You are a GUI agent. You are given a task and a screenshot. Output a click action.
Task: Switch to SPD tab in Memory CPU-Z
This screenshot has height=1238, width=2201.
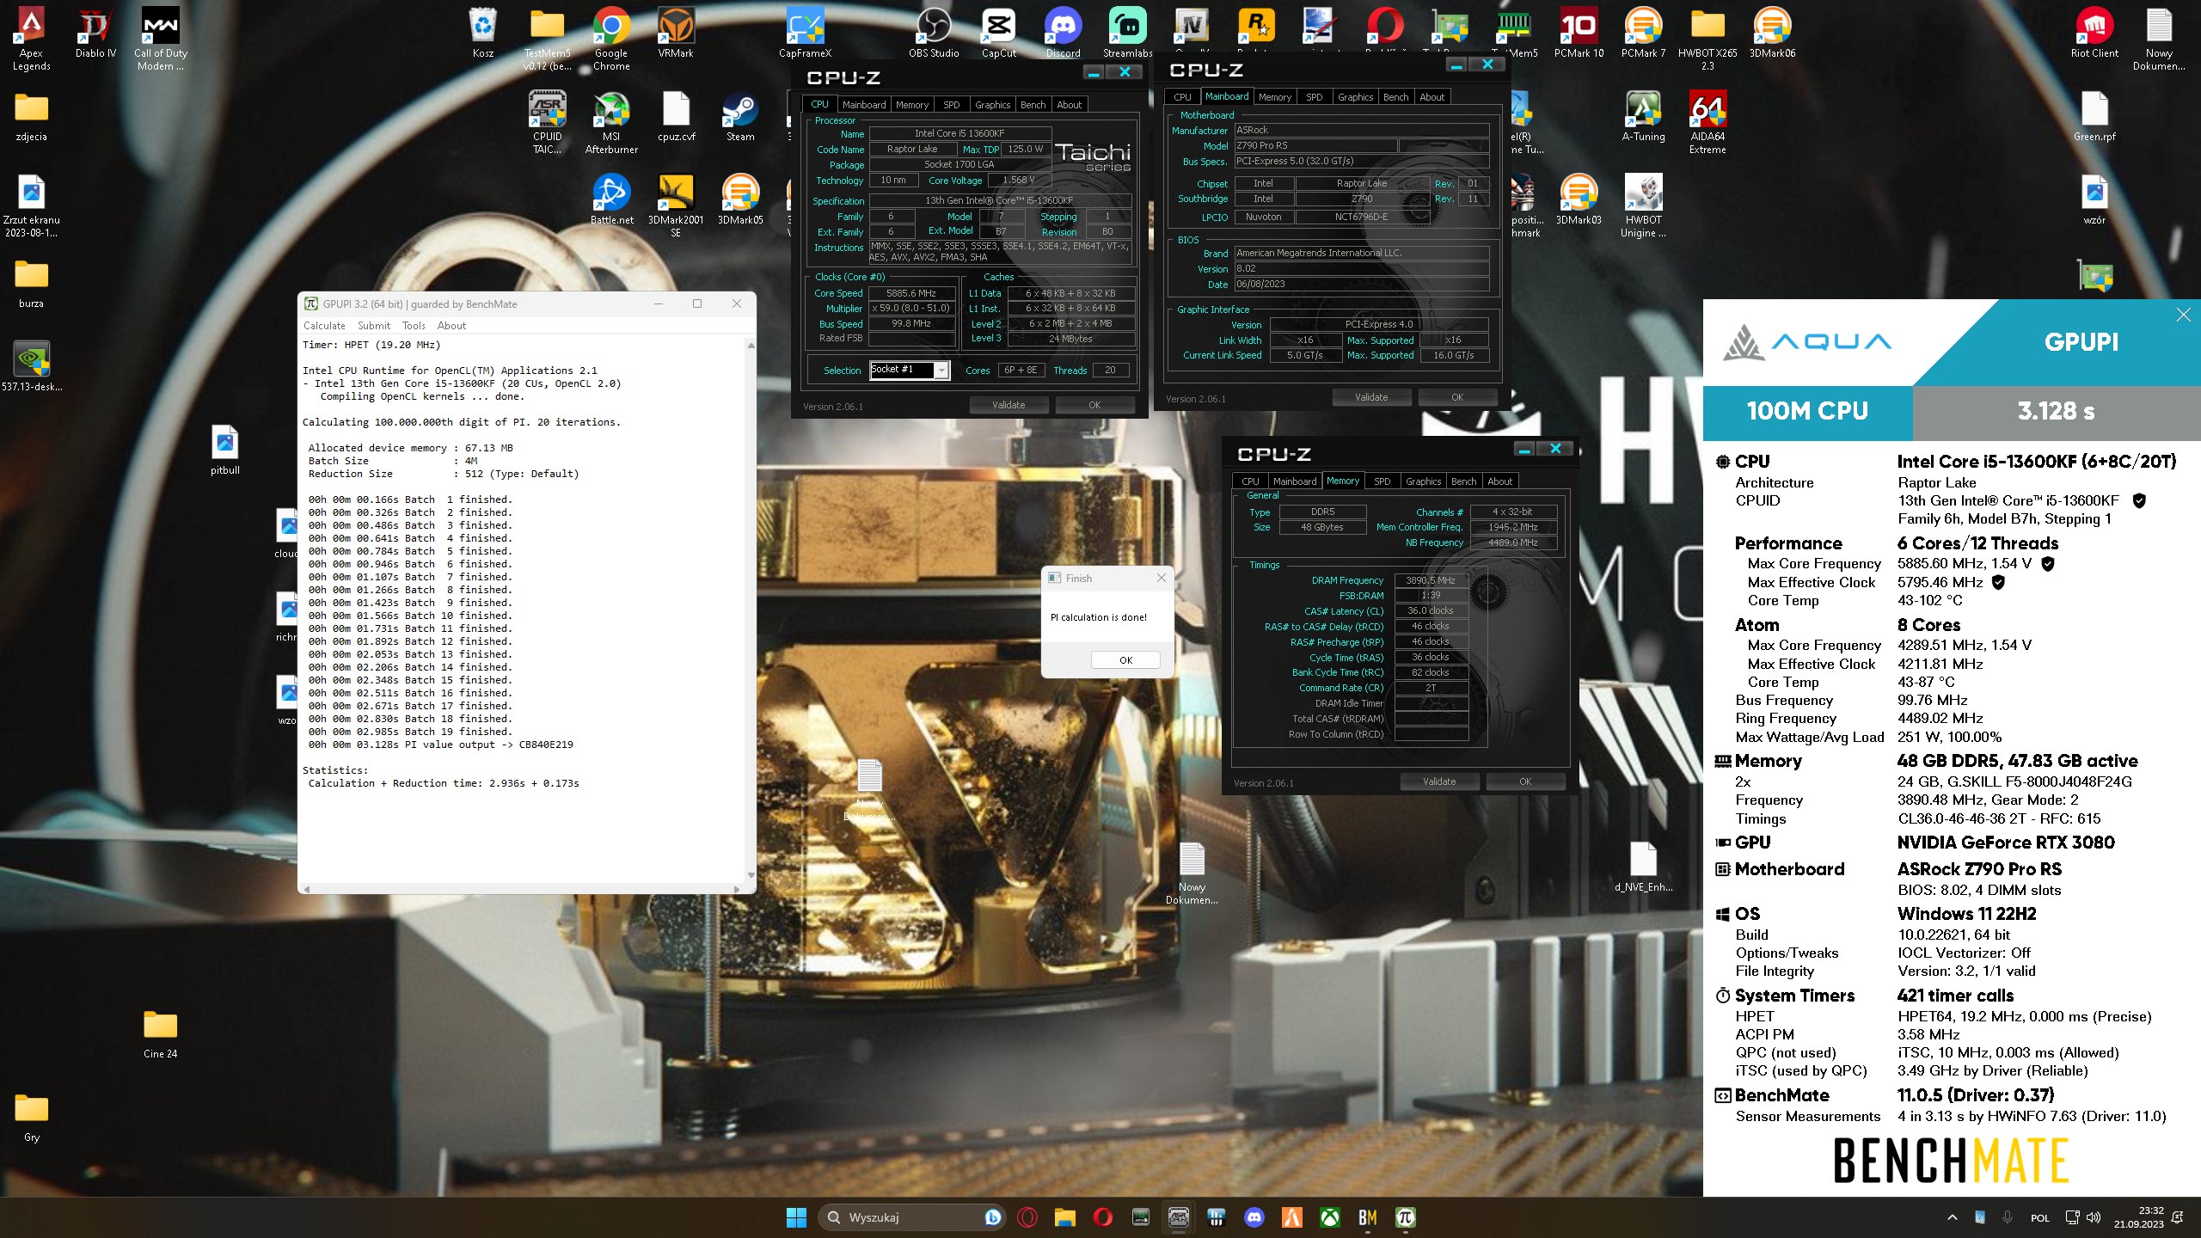tap(1382, 481)
